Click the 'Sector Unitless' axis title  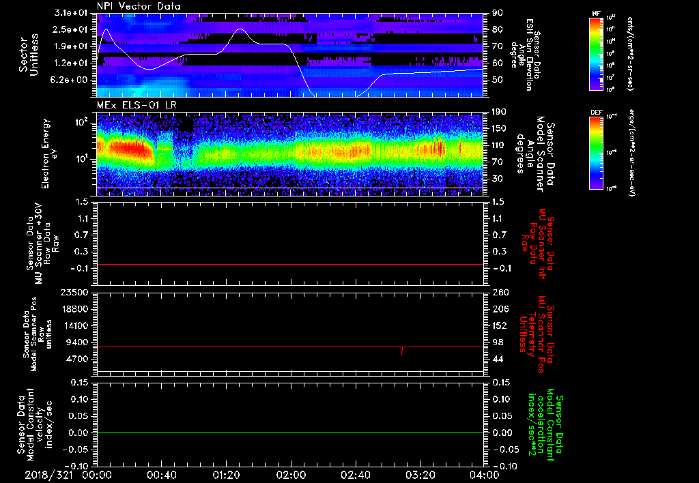click(29, 55)
